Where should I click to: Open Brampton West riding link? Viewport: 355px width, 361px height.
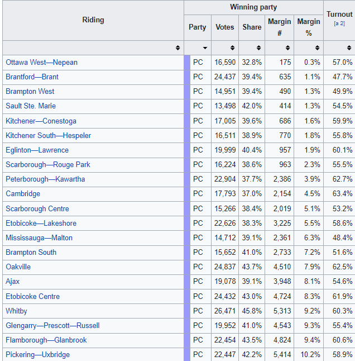click(x=30, y=92)
